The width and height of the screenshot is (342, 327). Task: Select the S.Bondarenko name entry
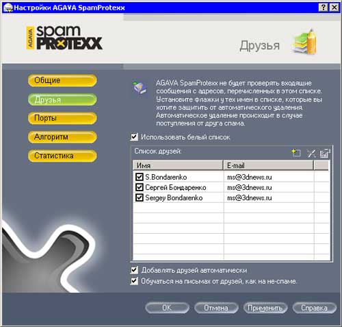pos(166,177)
